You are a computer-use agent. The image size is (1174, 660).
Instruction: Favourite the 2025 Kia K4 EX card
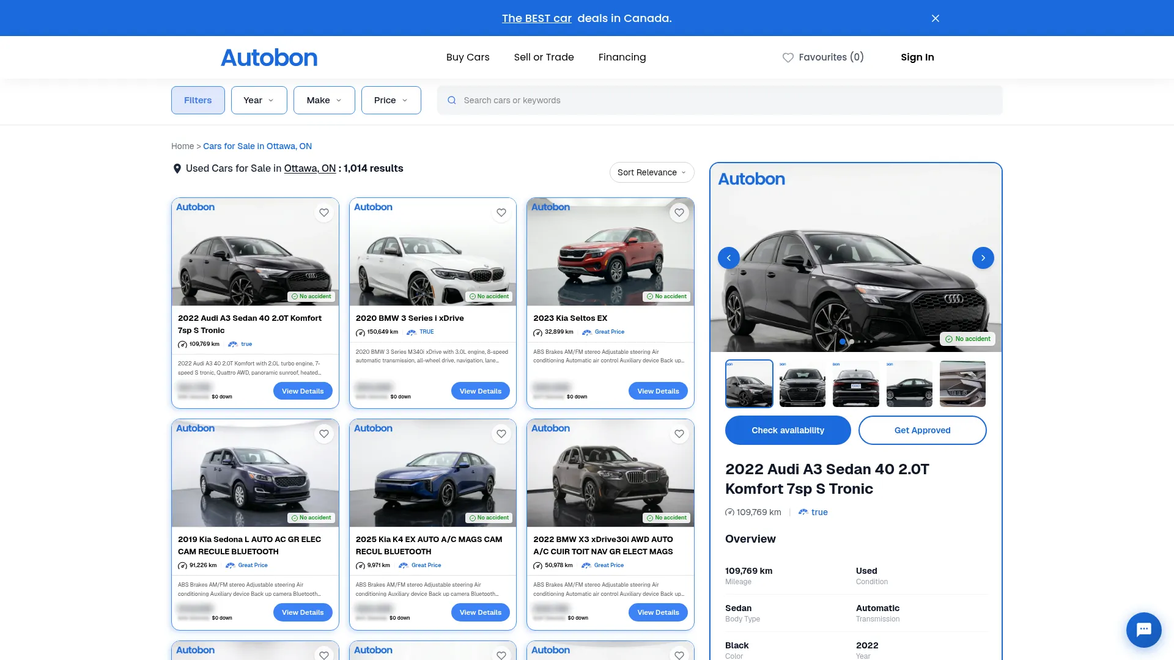pyautogui.click(x=501, y=434)
